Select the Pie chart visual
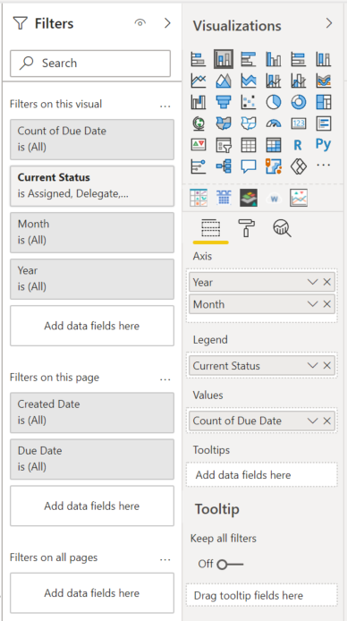 pyautogui.click(x=274, y=102)
